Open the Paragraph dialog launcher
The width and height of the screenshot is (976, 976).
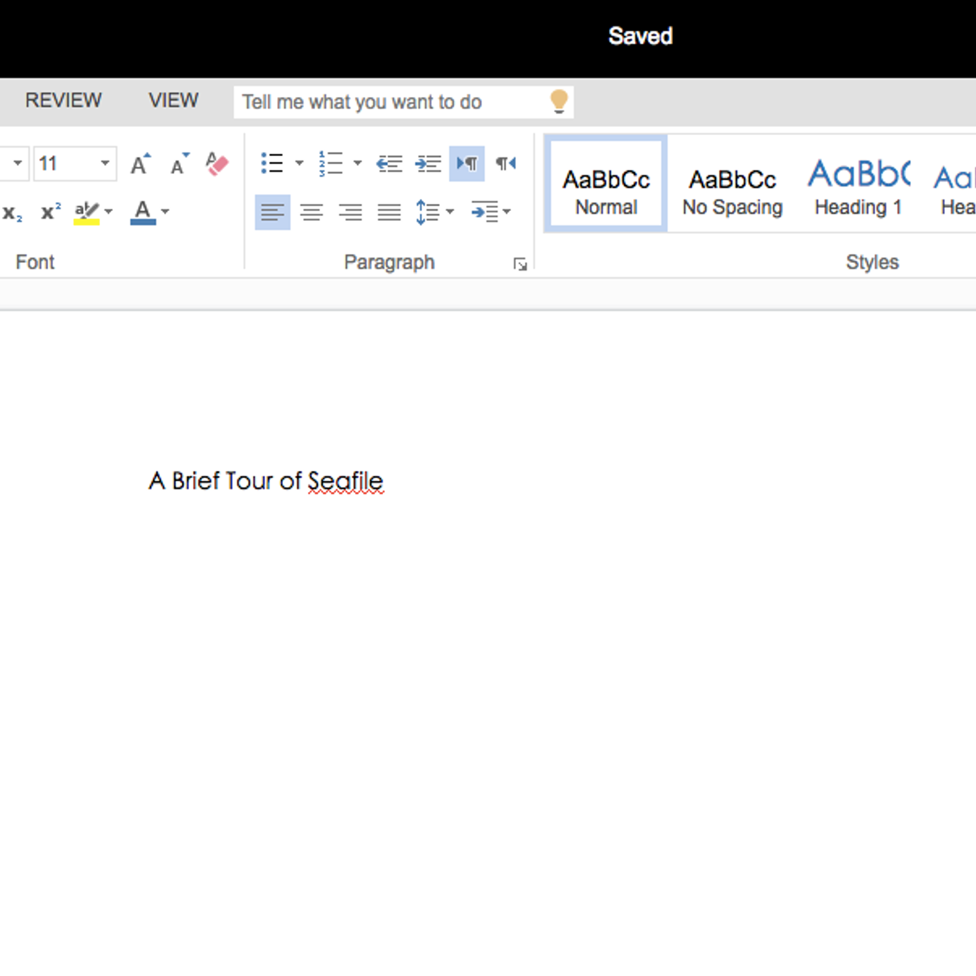520,264
